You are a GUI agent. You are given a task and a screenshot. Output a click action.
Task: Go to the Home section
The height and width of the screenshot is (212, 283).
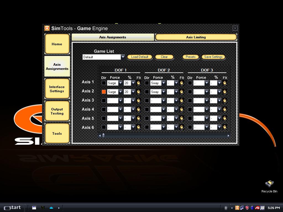tap(57, 44)
